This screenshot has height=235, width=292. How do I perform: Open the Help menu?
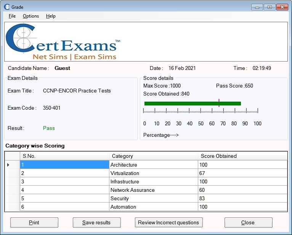pyautogui.click(x=51, y=16)
